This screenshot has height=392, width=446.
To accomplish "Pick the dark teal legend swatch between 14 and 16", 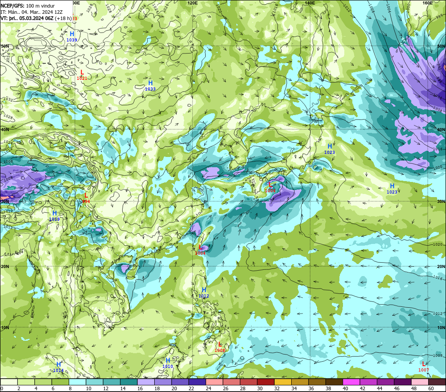I will click(129, 382).
